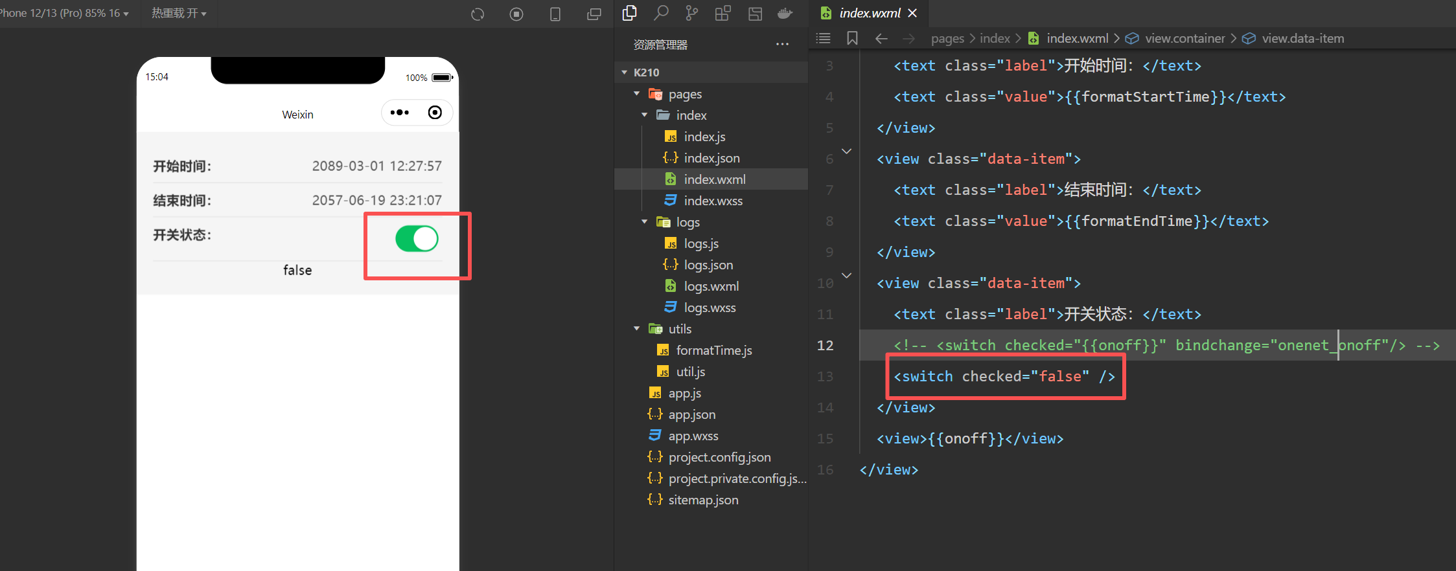Open the search icon in the activity bar
The width and height of the screenshot is (1456, 571).
click(661, 13)
